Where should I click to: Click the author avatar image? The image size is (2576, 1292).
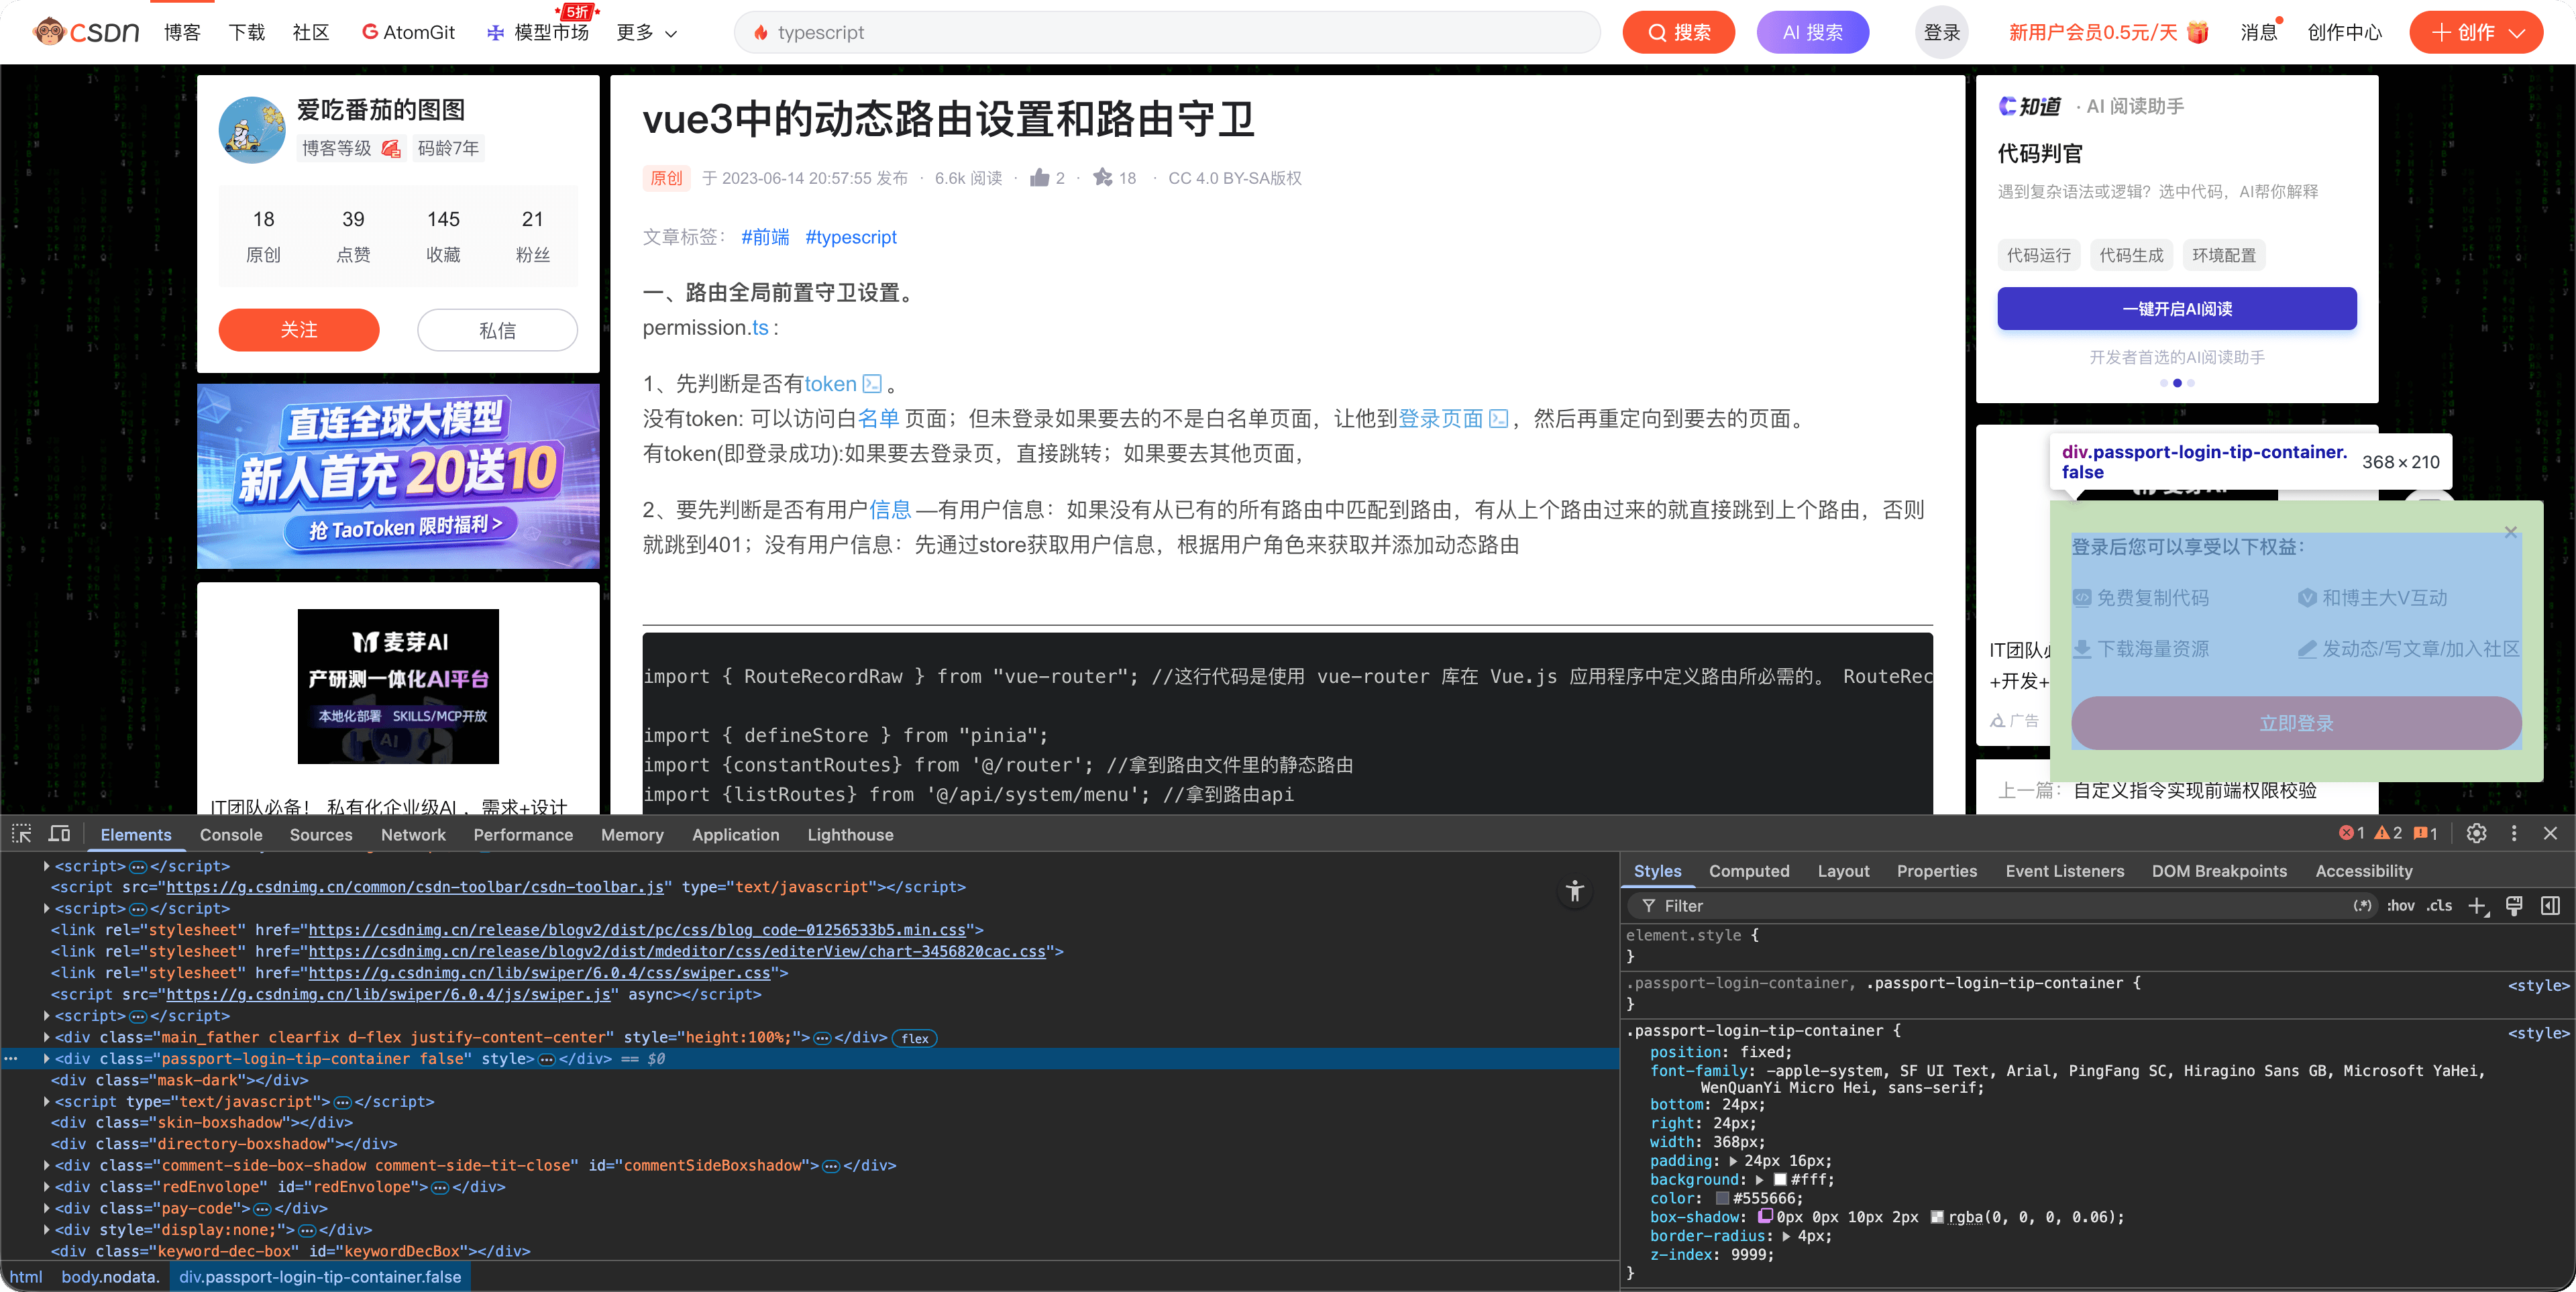point(252,130)
